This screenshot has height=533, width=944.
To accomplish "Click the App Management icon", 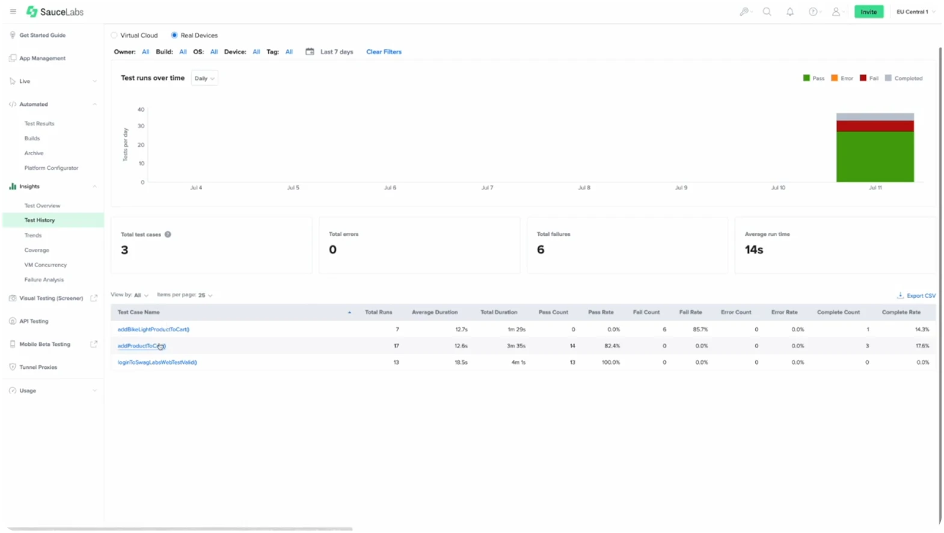I will (x=13, y=58).
